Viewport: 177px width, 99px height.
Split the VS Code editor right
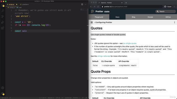pyautogui.click(x=82, y=4)
